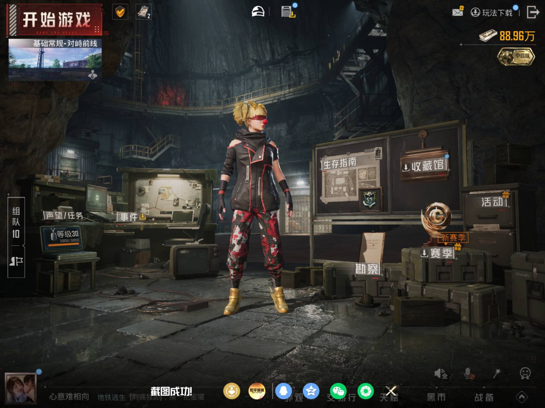Share to the 和平精英 community icon
This screenshot has height=408, width=545.
click(257, 391)
